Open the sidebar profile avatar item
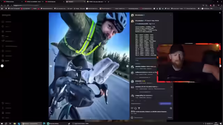Viewport: 223px width, 125px height. [x=3, y=61]
